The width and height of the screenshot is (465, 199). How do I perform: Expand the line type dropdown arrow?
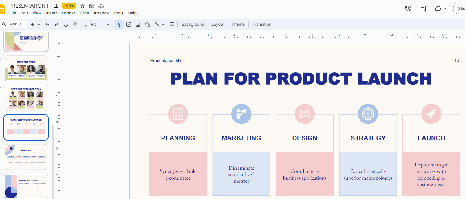tap(163, 25)
